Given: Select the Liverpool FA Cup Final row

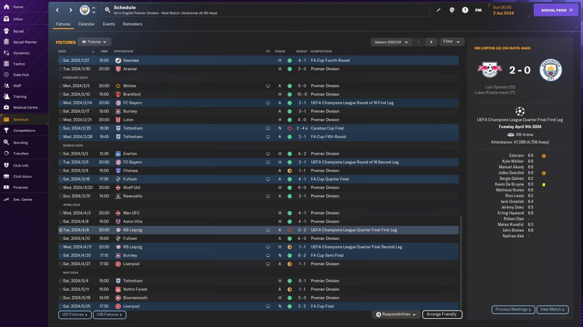Looking at the screenshot, I should tap(258, 307).
